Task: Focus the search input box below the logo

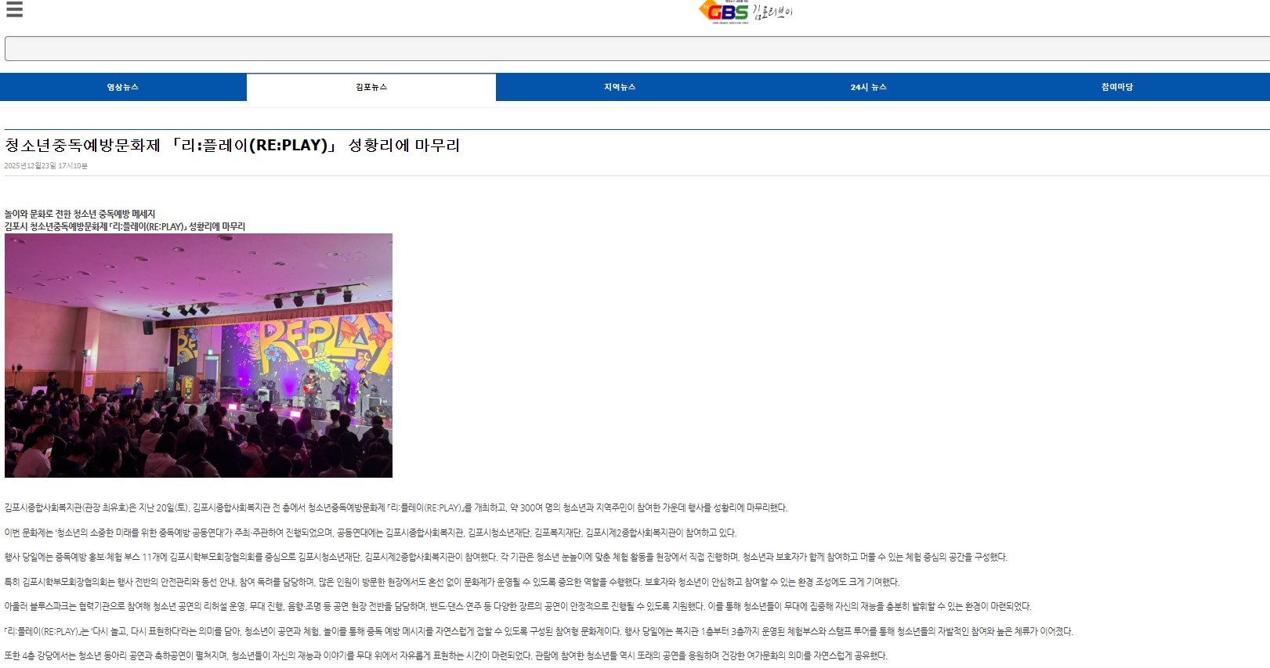Action: click(x=637, y=49)
